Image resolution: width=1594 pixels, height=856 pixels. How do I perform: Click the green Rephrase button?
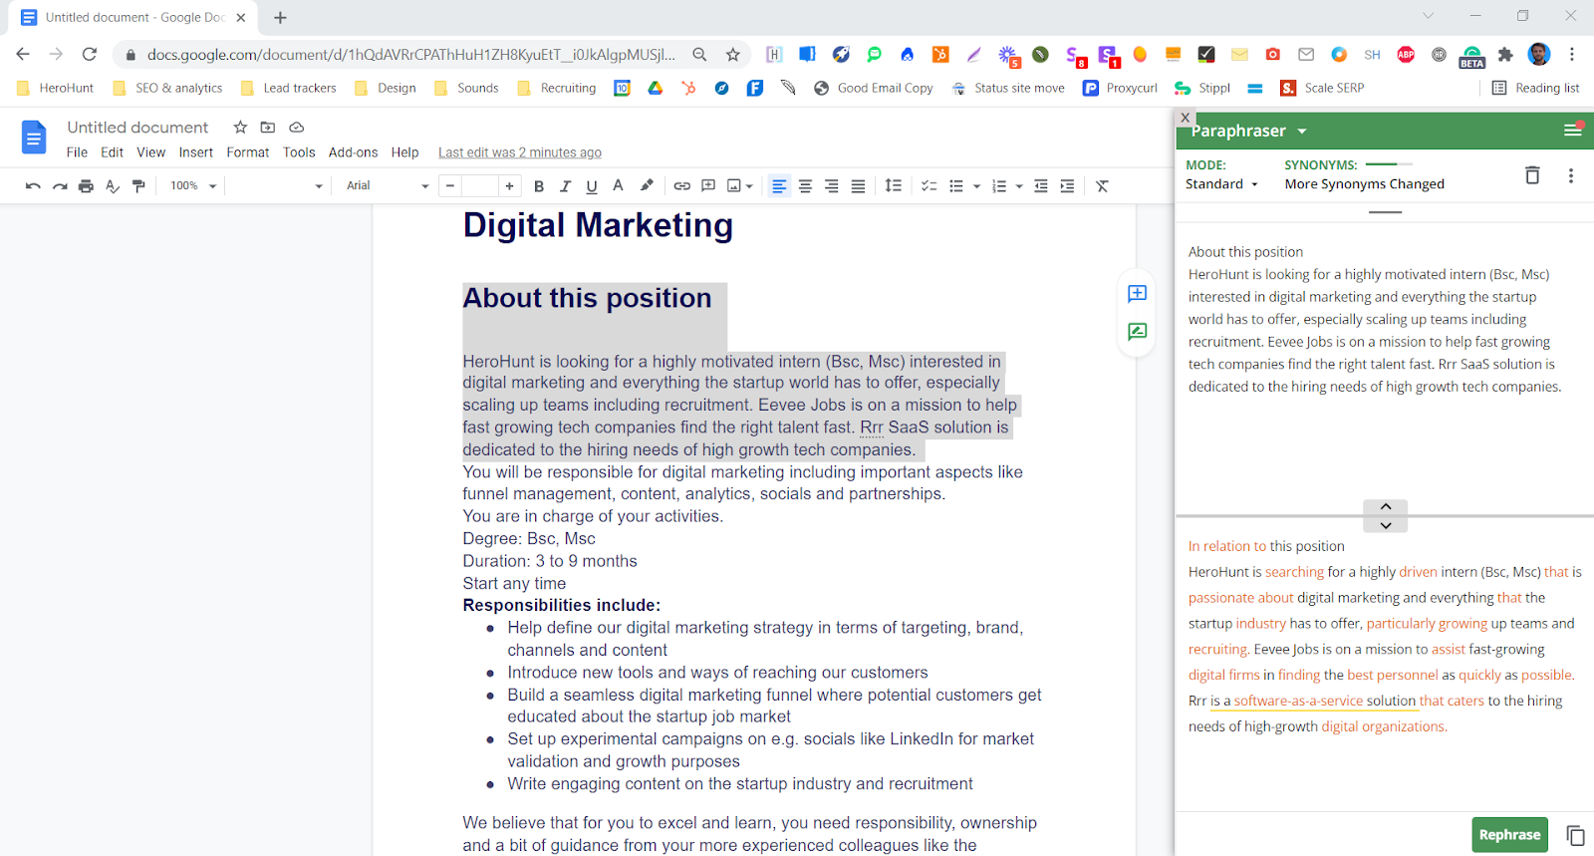1509,835
